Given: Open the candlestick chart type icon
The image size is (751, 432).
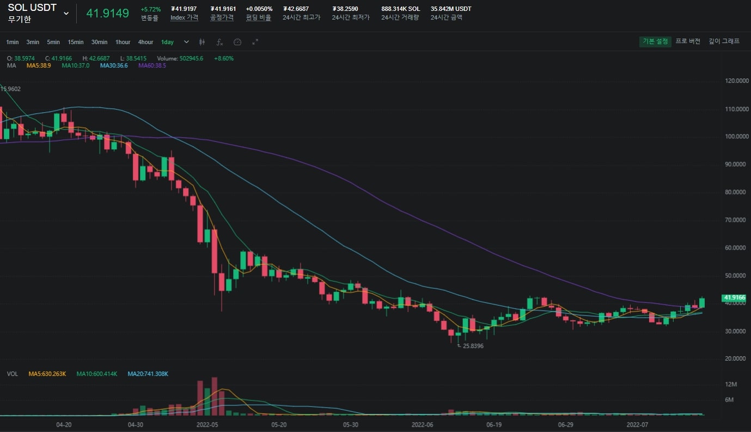Looking at the screenshot, I should 202,42.
